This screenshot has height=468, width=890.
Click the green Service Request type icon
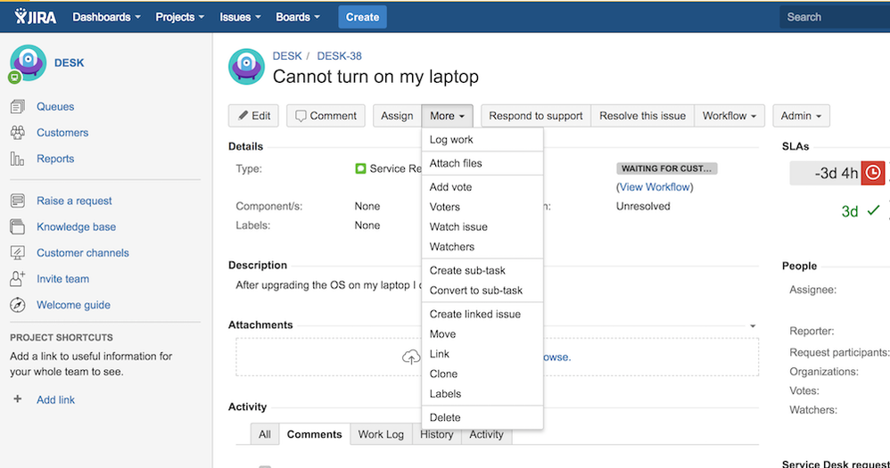(x=360, y=168)
